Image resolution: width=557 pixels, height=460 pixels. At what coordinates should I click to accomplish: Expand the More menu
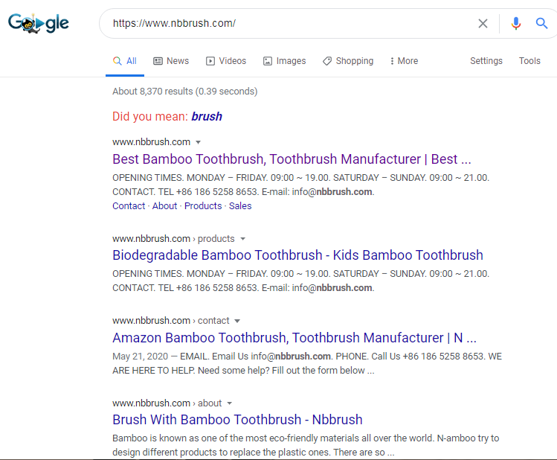tap(404, 61)
